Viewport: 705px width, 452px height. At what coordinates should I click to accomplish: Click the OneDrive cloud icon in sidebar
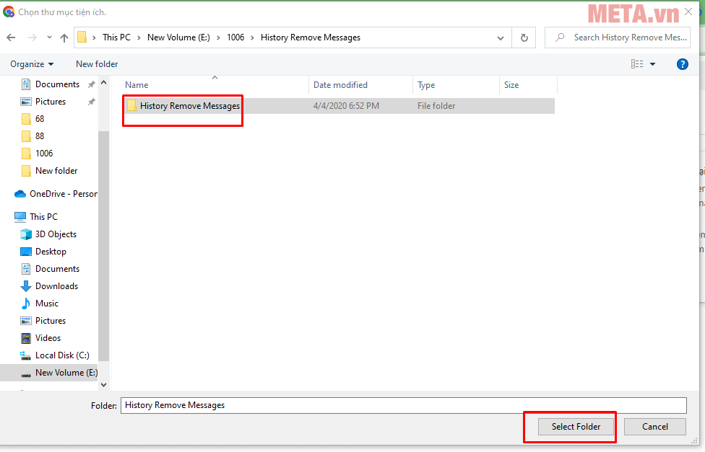click(20, 193)
